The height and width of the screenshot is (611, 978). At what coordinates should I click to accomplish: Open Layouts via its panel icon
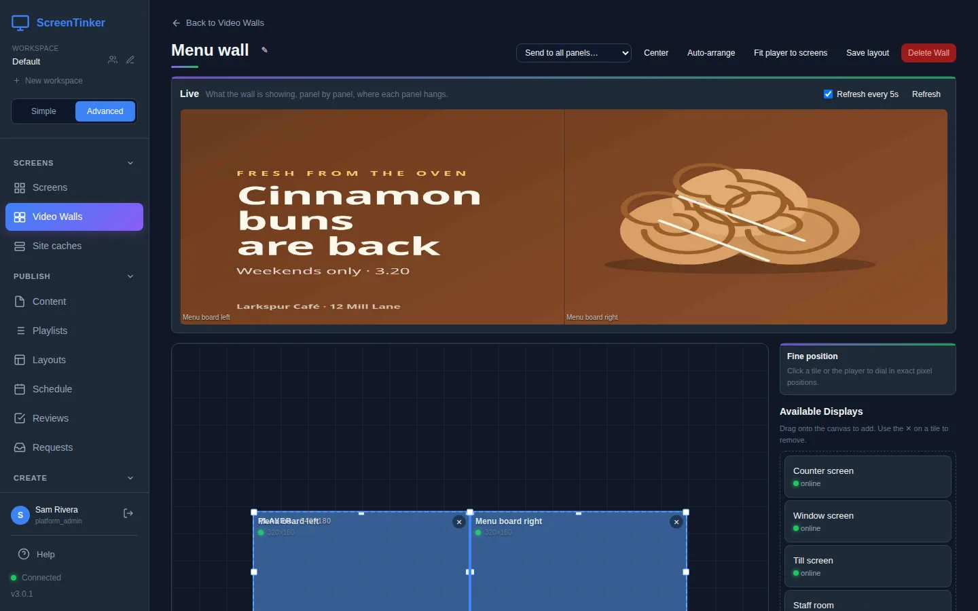(20, 360)
